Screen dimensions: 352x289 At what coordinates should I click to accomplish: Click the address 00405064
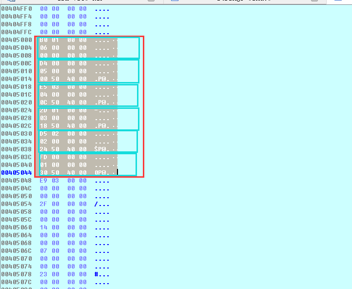pos(17,235)
